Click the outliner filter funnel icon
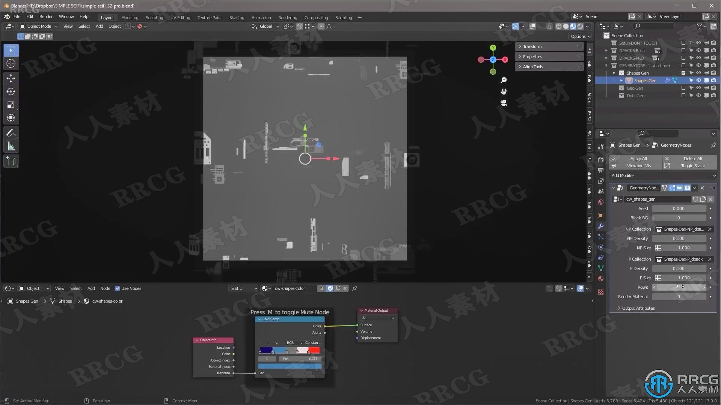The image size is (721, 405). tap(700, 26)
